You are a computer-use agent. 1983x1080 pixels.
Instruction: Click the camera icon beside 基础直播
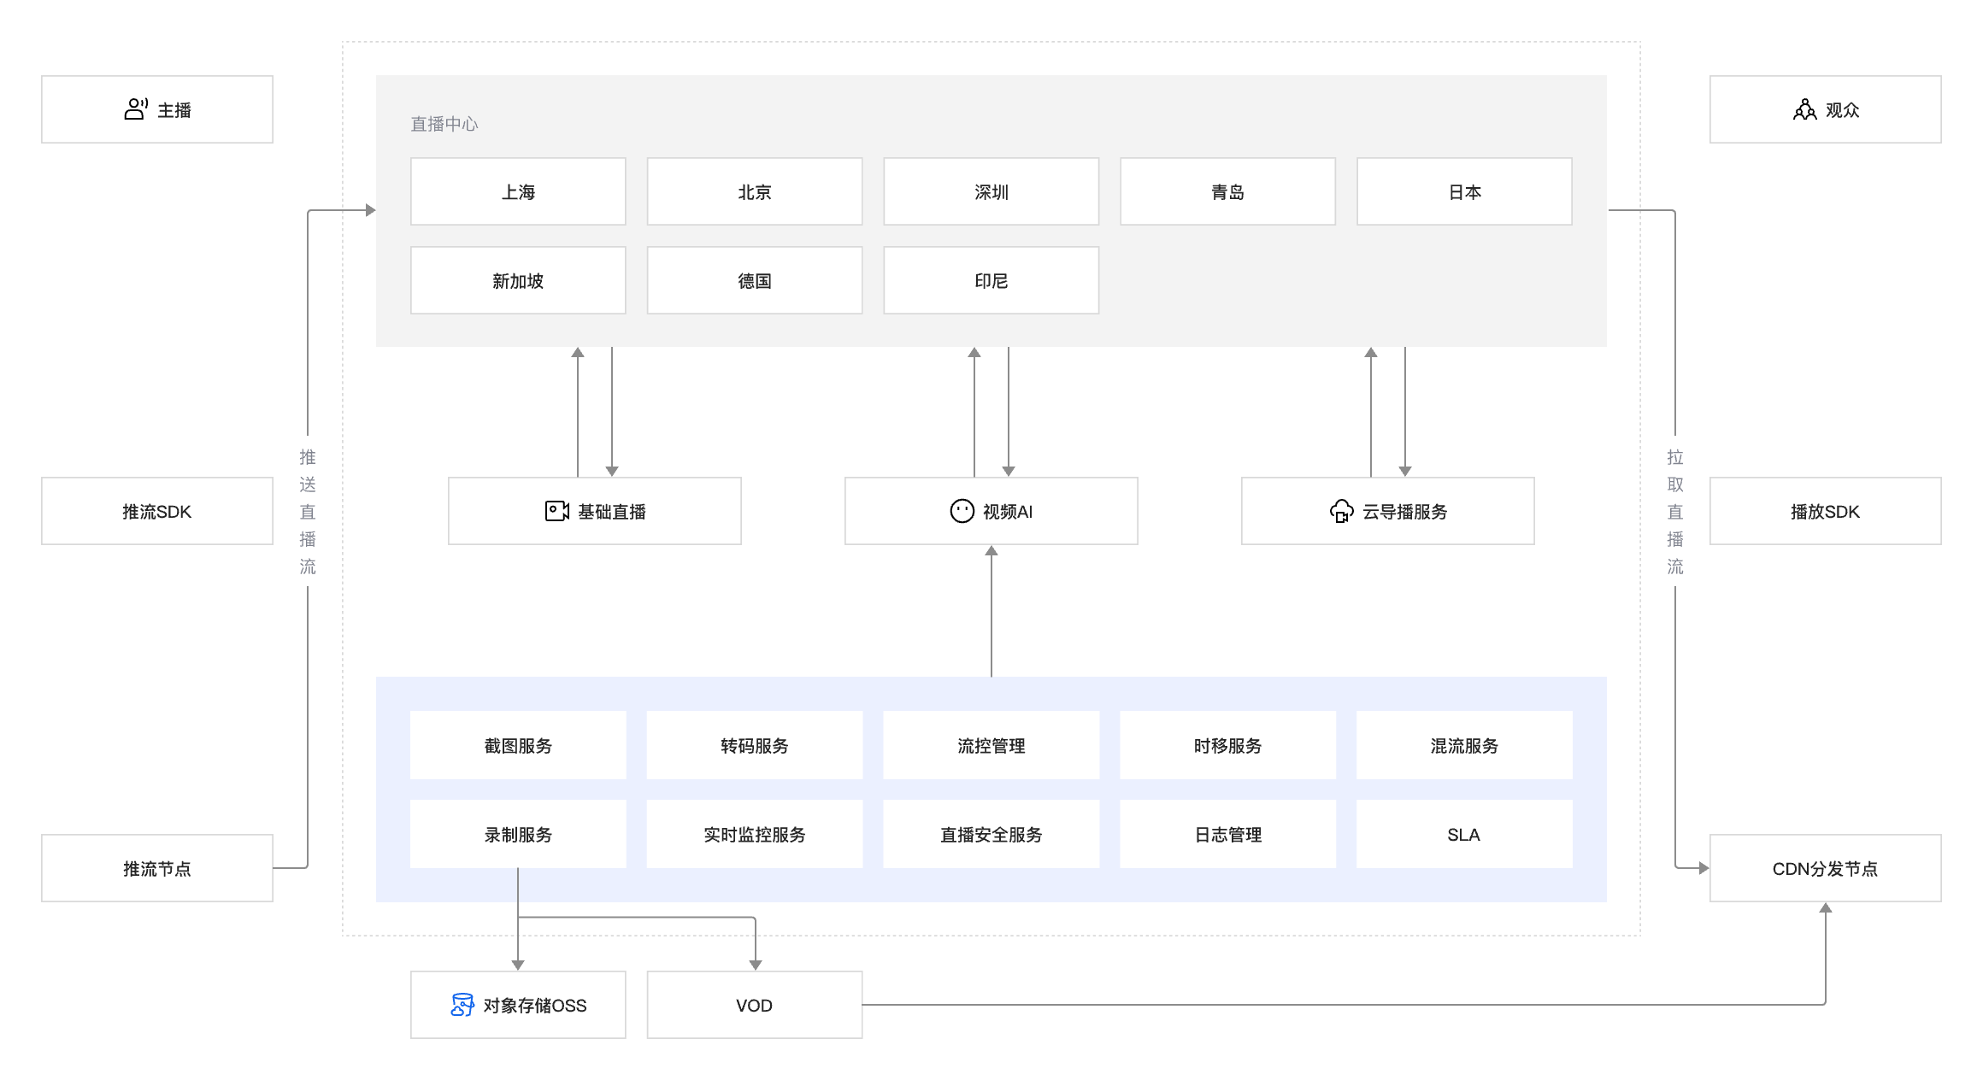coord(557,511)
